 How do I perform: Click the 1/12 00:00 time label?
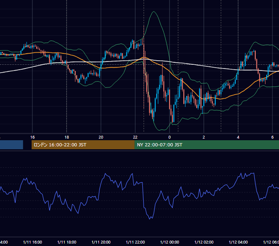(169, 242)
